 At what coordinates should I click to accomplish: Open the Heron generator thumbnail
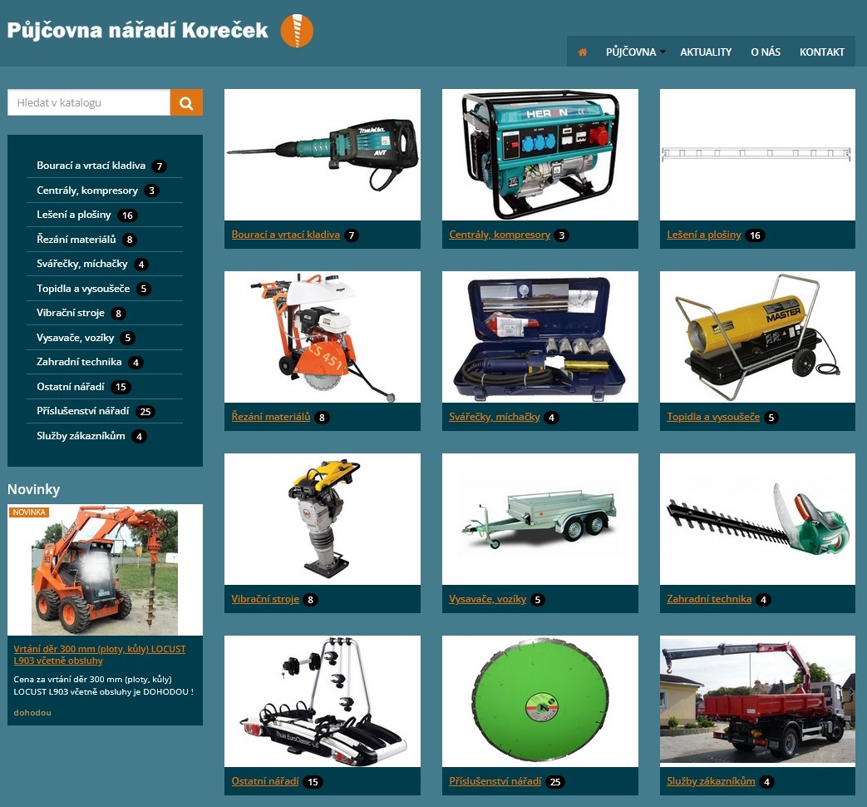tap(539, 155)
